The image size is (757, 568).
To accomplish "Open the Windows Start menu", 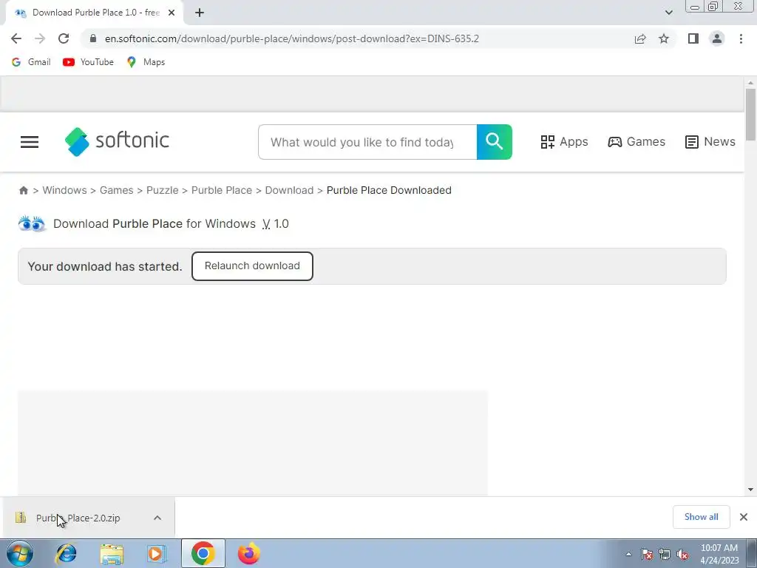I will pos(20,553).
